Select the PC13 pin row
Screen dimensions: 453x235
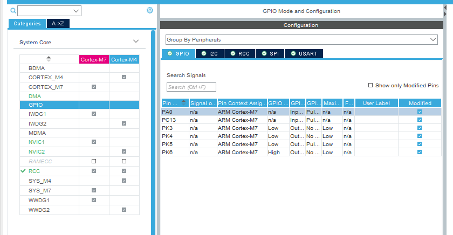(301, 120)
